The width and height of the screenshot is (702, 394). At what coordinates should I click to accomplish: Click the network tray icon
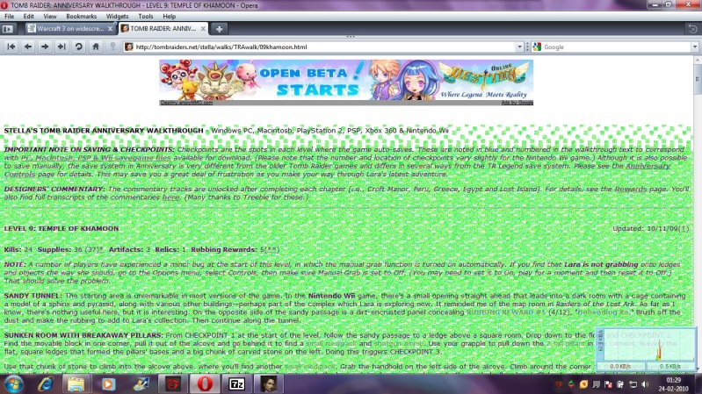[x=633, y=384]
